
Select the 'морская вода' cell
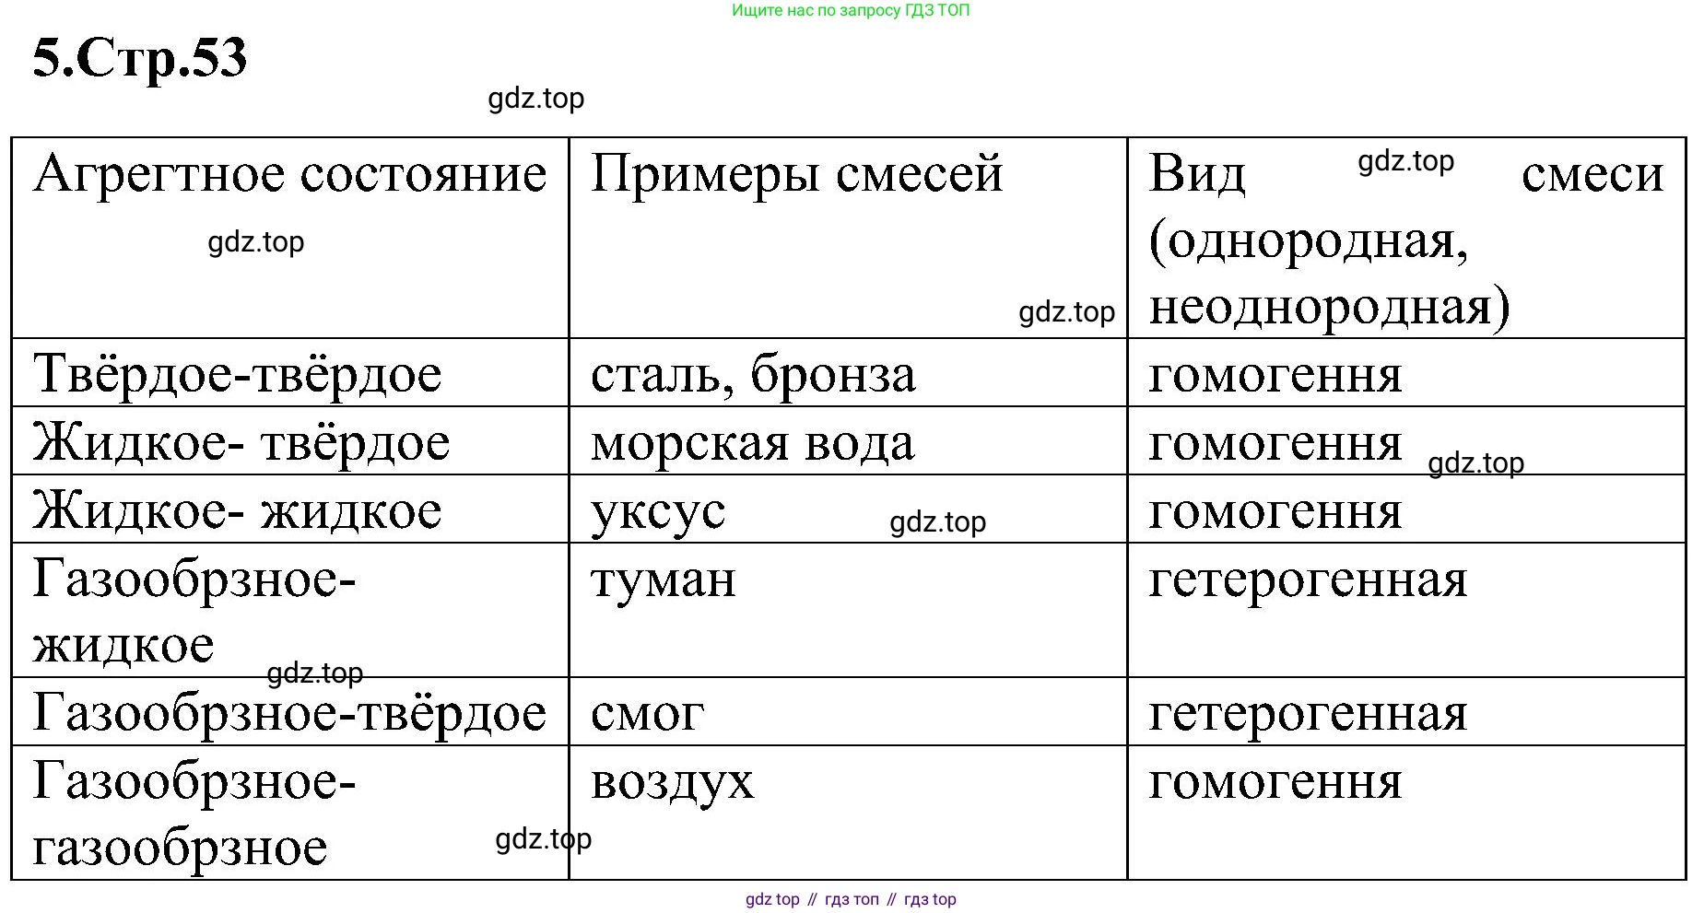[752, 442]
